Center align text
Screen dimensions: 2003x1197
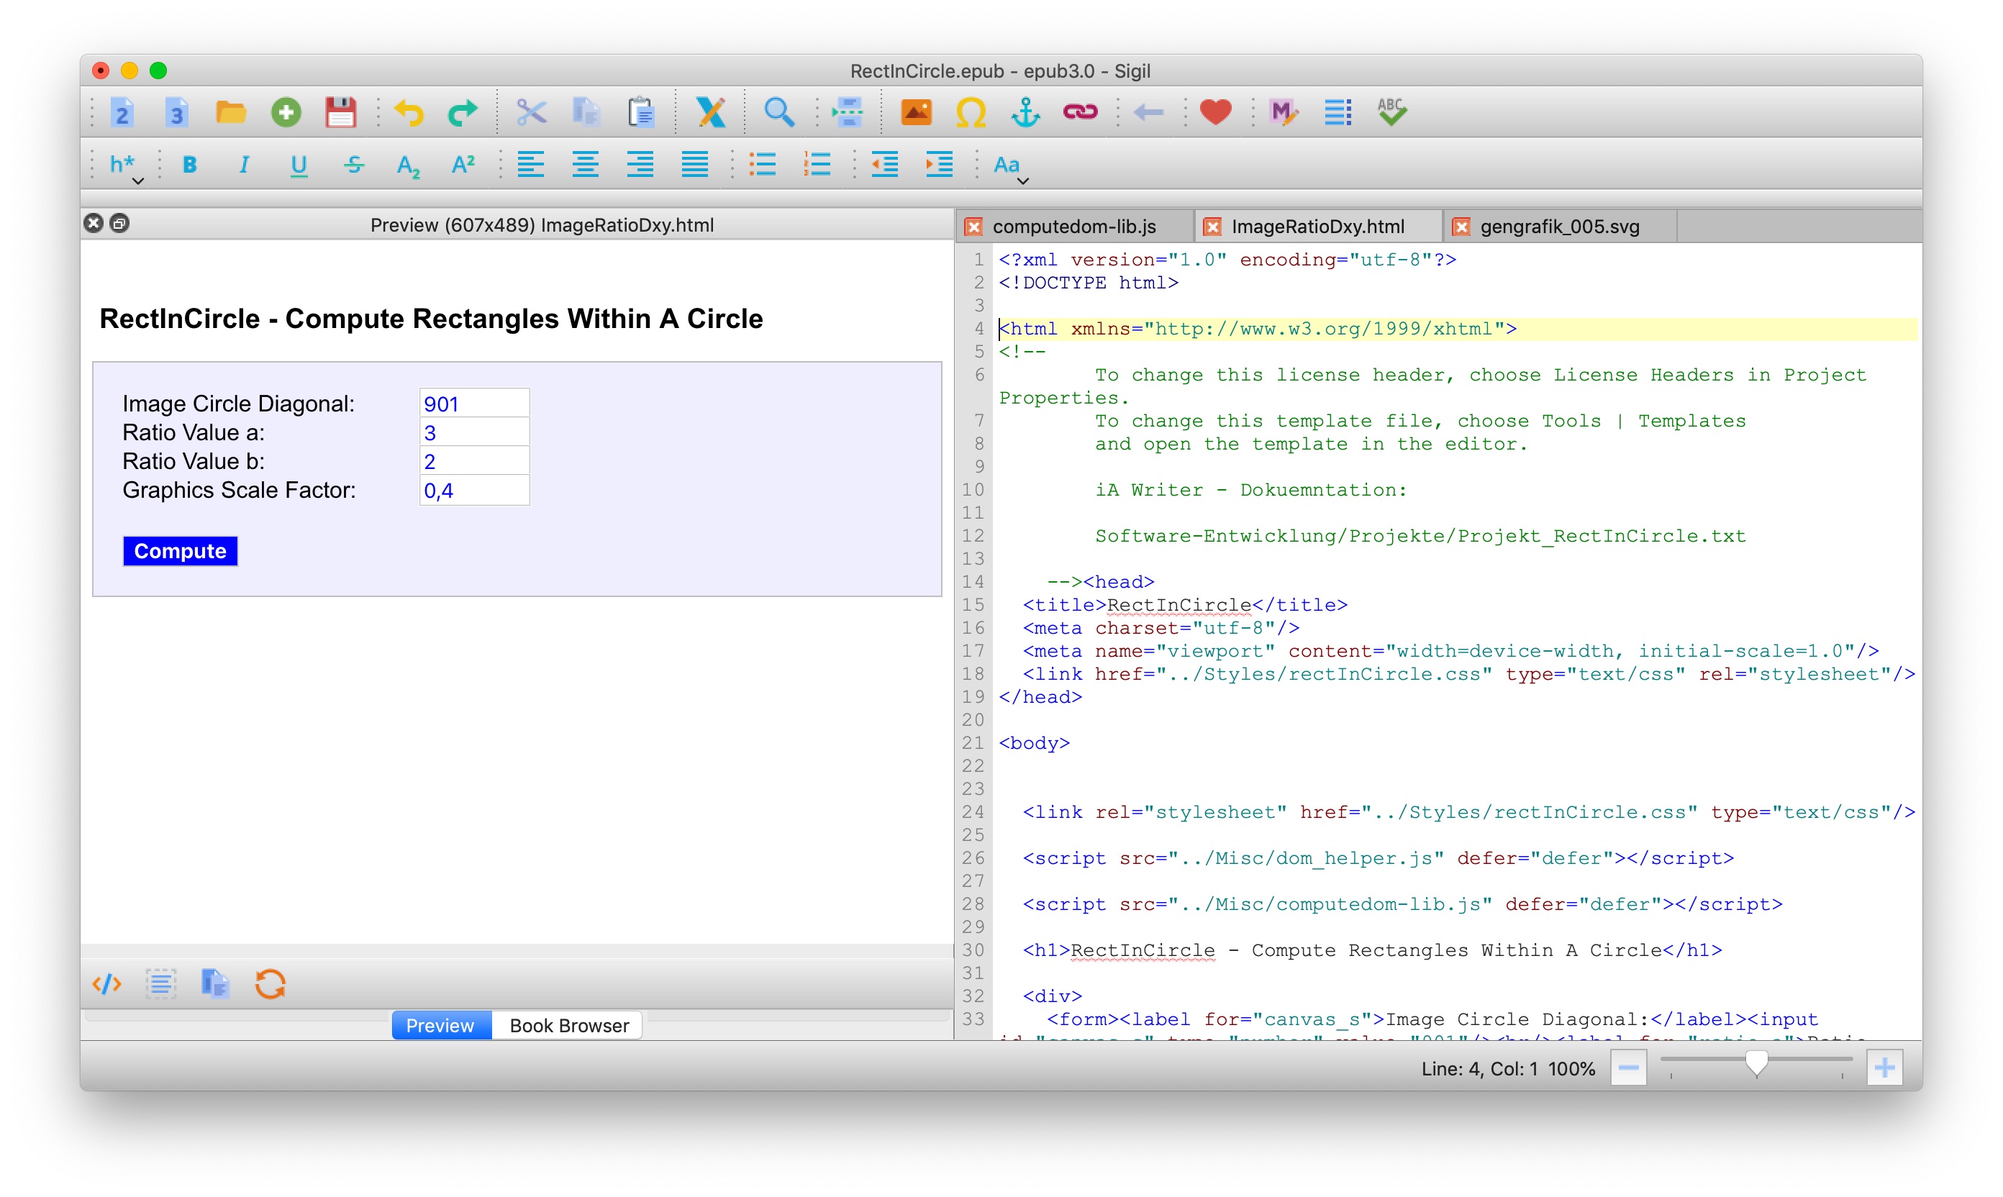click(586, 165)
